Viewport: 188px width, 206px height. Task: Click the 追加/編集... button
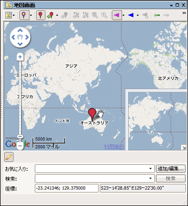(170, 168)
